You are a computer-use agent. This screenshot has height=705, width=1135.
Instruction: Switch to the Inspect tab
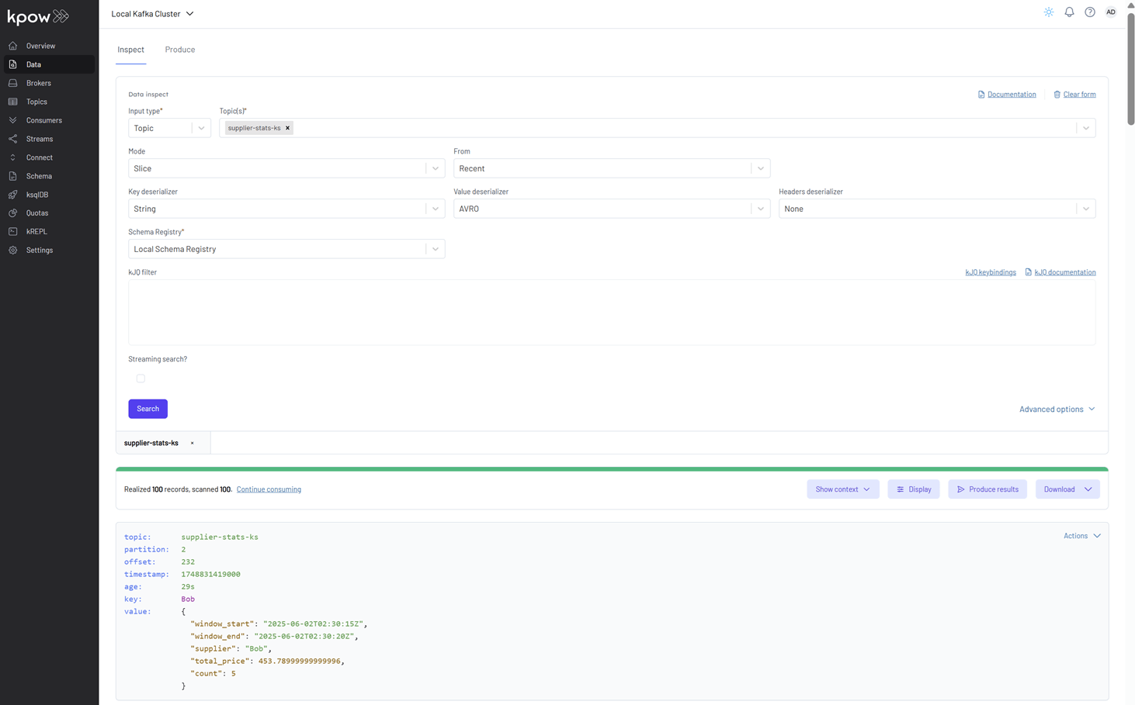point(131,50)
